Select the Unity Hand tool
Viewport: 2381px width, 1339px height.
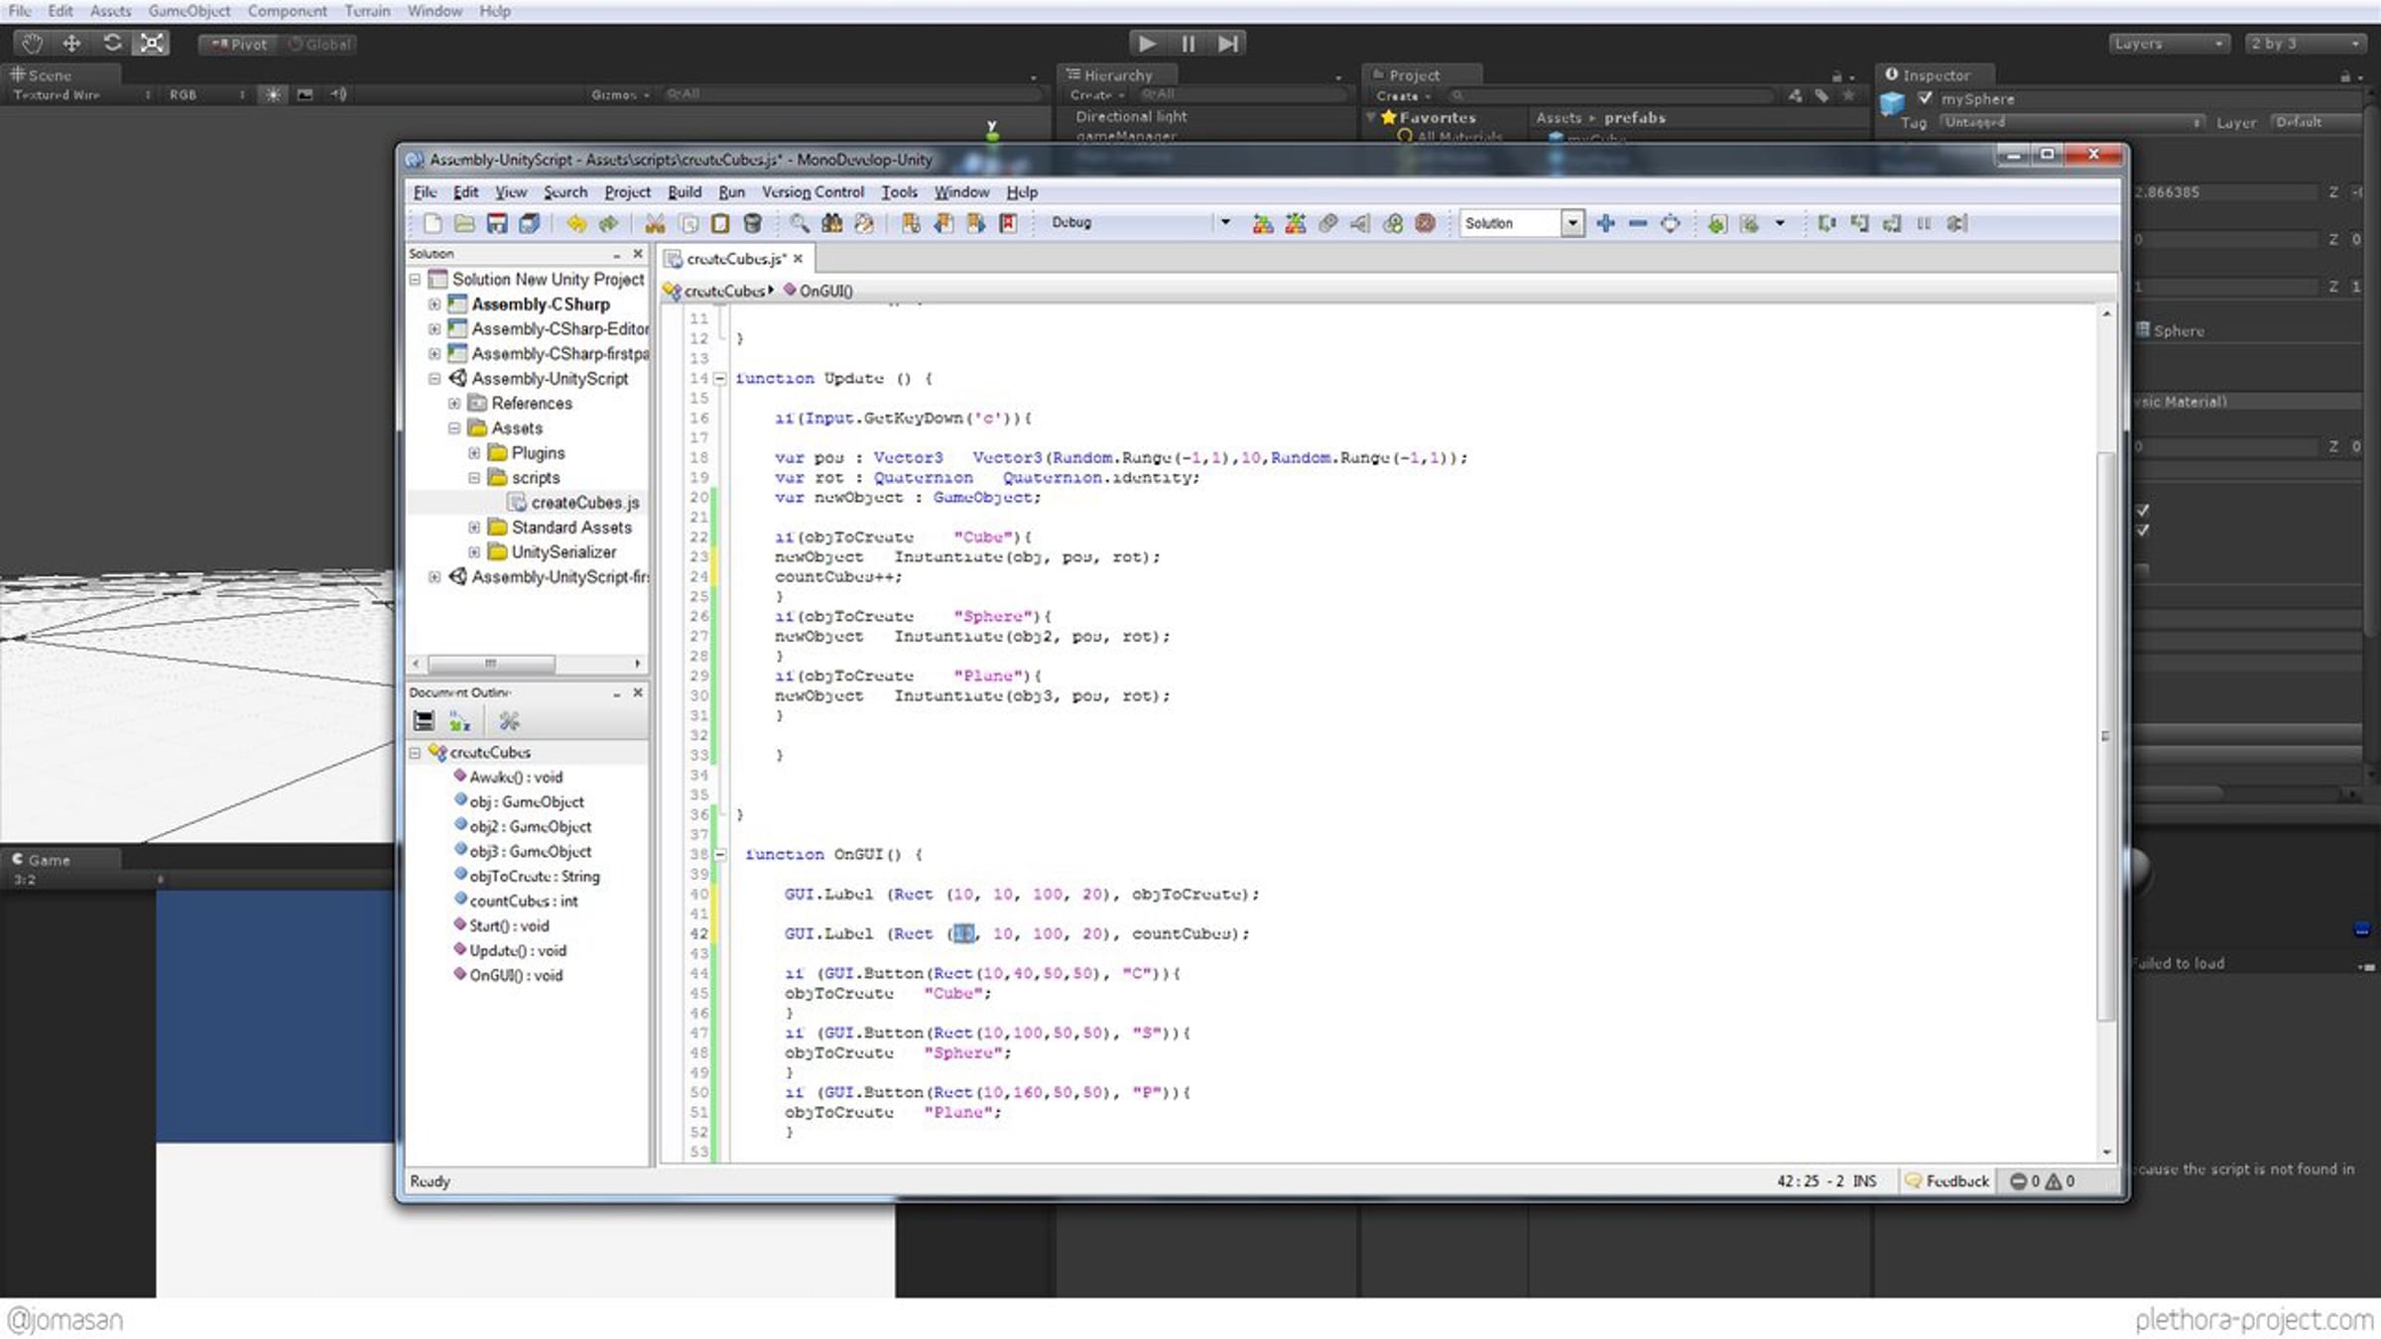[32, 43]
